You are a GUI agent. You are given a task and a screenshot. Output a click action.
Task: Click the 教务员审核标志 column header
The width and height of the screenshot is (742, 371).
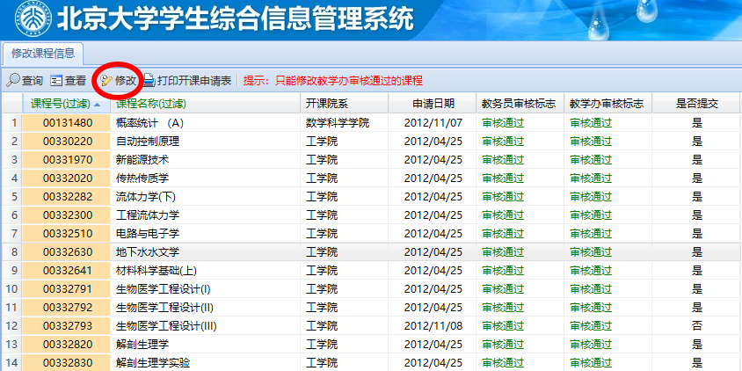point(519,104)
